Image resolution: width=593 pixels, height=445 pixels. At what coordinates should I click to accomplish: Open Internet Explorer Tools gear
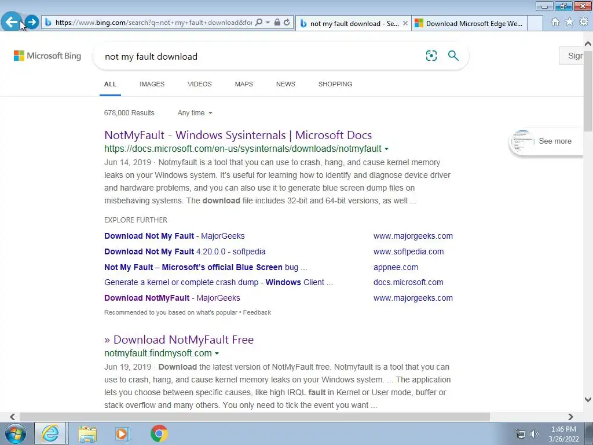[x=584, y=22]
